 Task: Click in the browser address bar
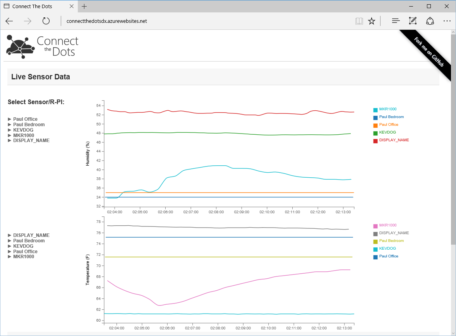(155, 21)
